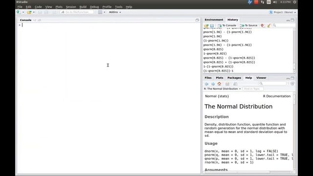The height and width of the screenshot is (176, 313).
Task: Select the History tab
Action: click(233, 20)
